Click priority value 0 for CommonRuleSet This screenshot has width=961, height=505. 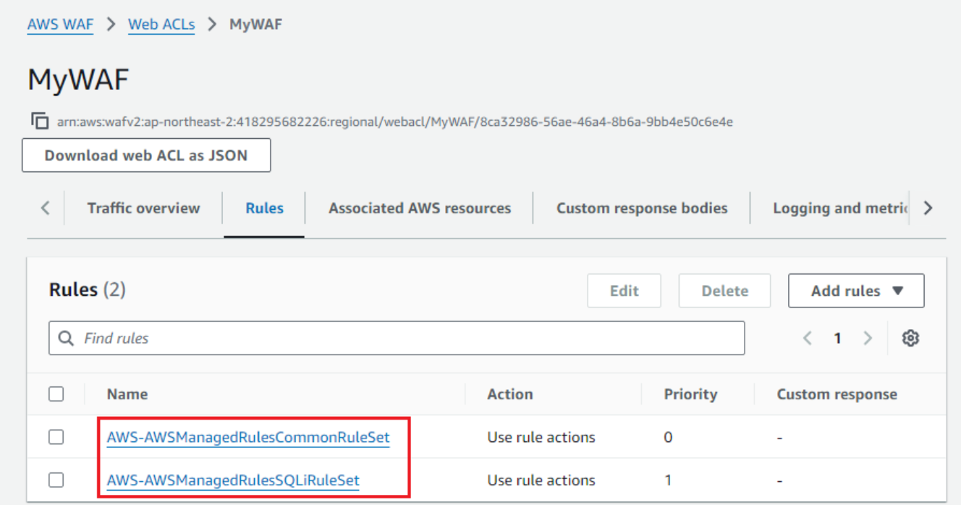pyautogui.click(x=668, y=437)
